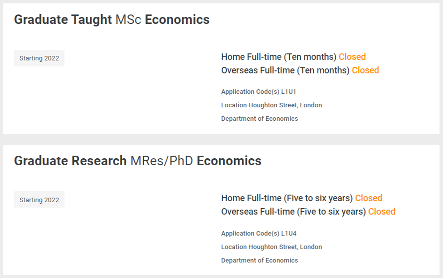Click Closed status beside Home Five to six years
This screenshot has width=443, height=278.
click(x=368, y=198)
